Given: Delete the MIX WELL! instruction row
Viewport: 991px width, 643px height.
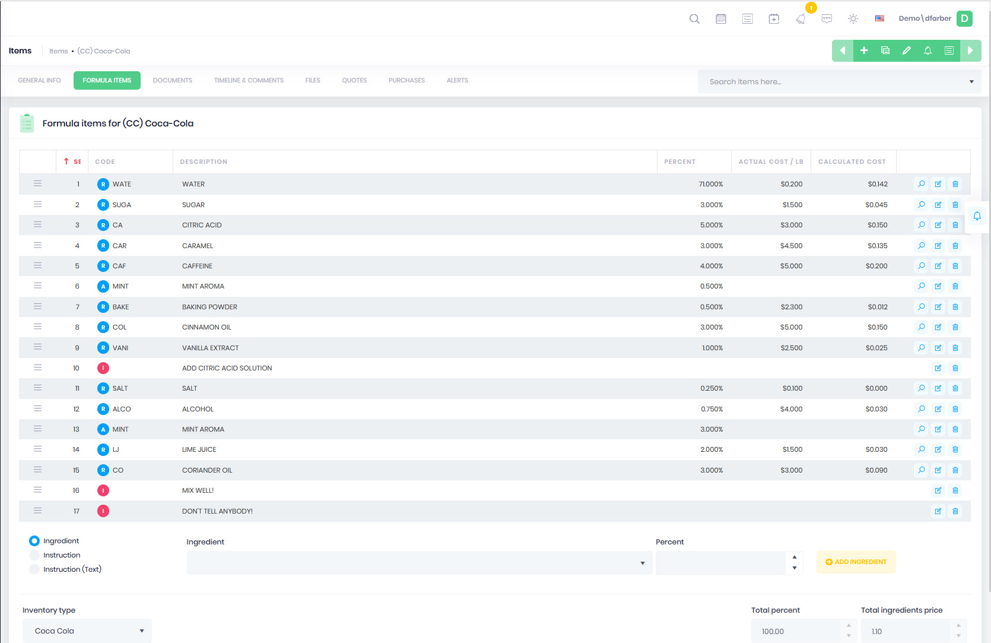Looking at the screenshot, I should 955,490.
